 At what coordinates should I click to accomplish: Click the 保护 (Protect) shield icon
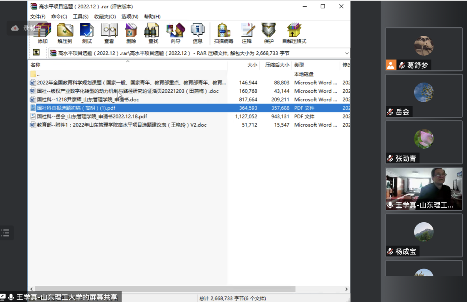[x=269, y=30]
